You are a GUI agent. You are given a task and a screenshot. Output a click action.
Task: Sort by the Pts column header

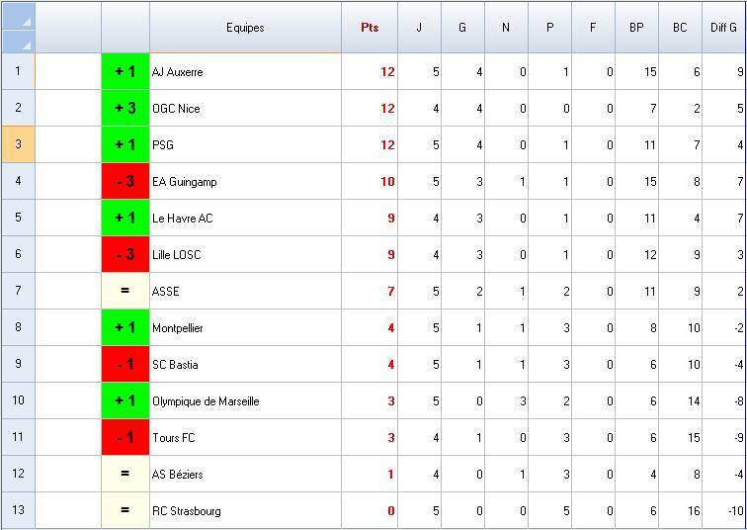(370, 28)
